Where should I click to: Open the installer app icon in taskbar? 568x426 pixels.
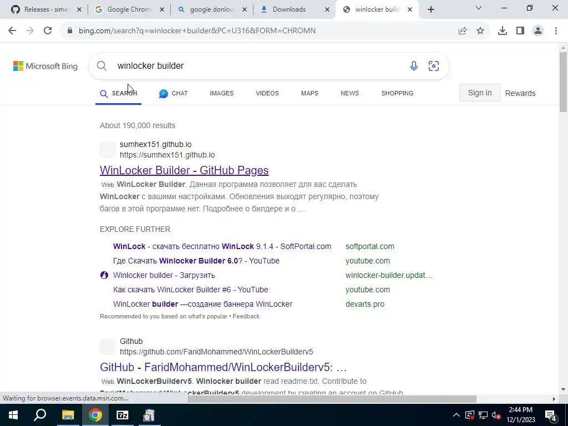click(x=149, y=415)
